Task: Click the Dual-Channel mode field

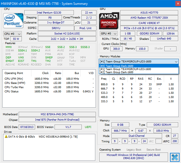Action: [137, 136]
